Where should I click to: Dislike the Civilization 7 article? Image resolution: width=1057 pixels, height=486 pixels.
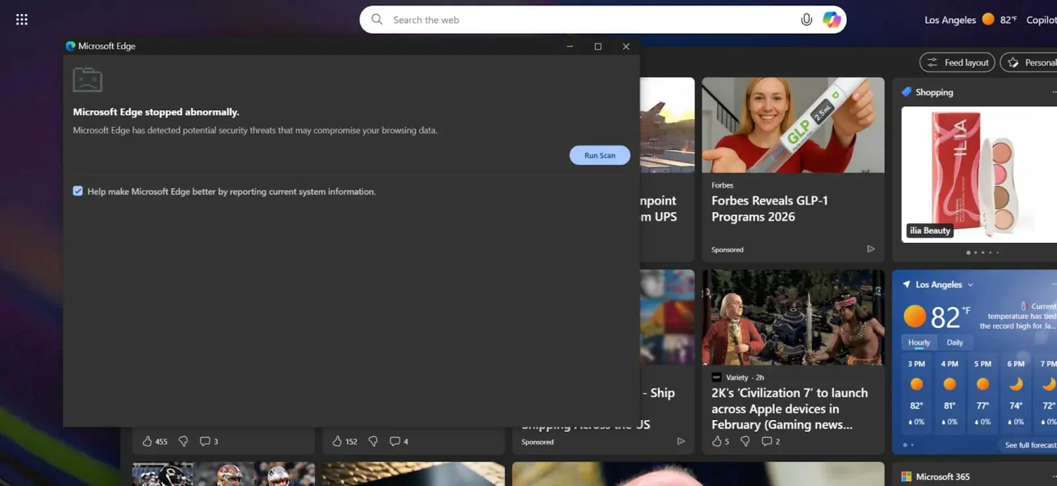(x=745, y=441)
